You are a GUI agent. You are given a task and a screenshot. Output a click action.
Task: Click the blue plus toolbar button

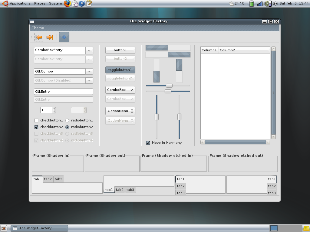click(x=64, y=37)
